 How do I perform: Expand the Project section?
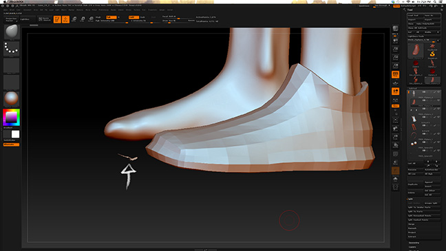click(x=412, y=232)
